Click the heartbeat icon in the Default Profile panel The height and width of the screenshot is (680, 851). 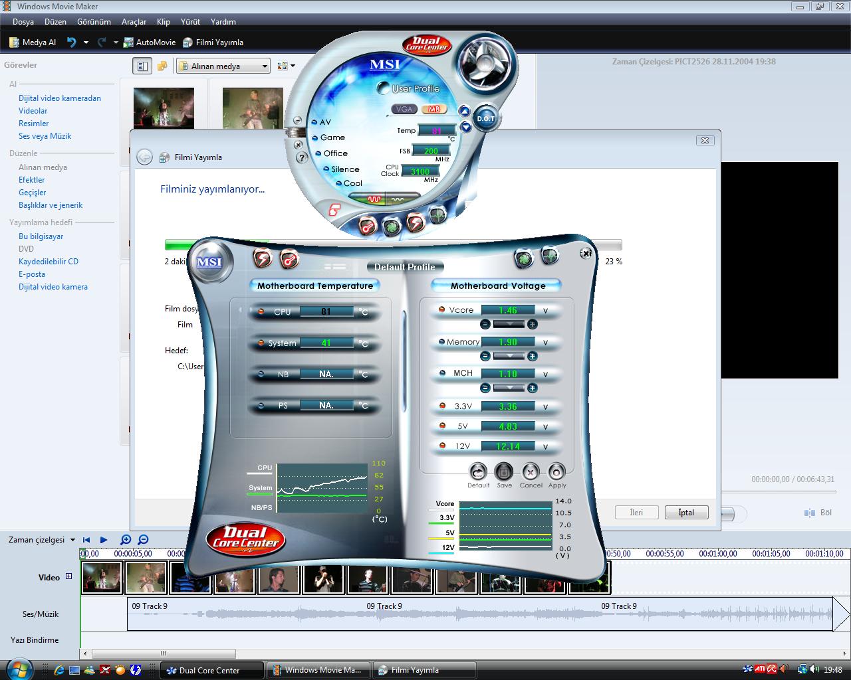click(550, 255)
